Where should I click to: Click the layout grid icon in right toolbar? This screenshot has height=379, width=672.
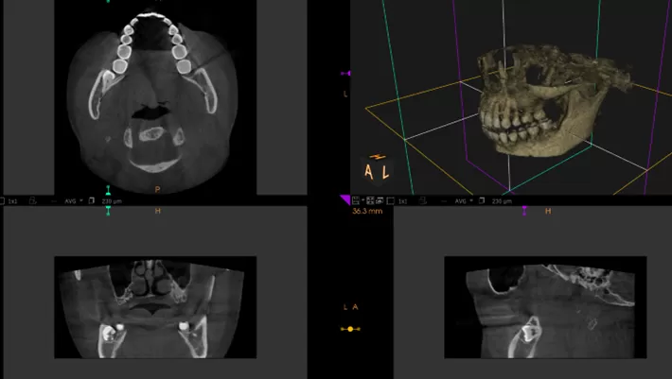coord(370,200)
